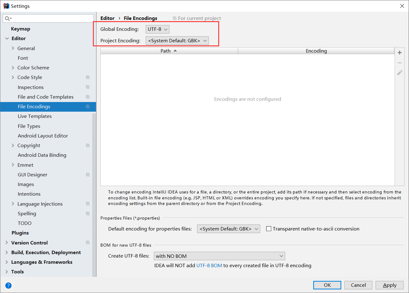409x293 pixels.
Task: Open the Global Encoding UTF-8 dropdown
Action: click(x=157, y=29)
